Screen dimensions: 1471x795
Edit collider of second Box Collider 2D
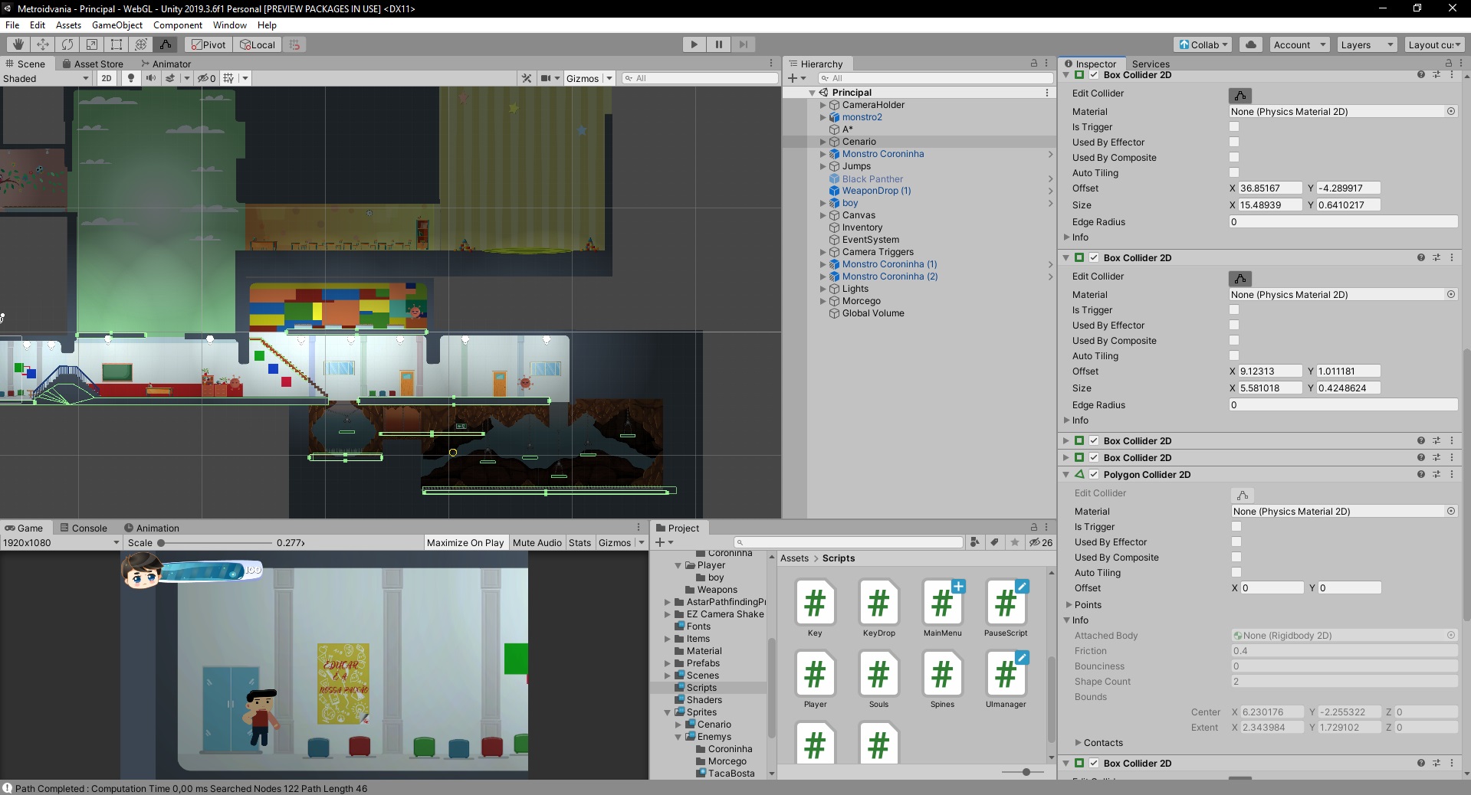coord(1240,278)
